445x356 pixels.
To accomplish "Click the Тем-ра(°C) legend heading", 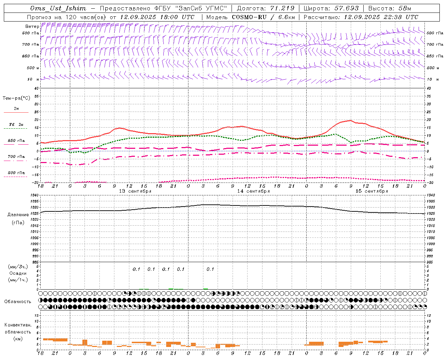I will pos(16,98).
